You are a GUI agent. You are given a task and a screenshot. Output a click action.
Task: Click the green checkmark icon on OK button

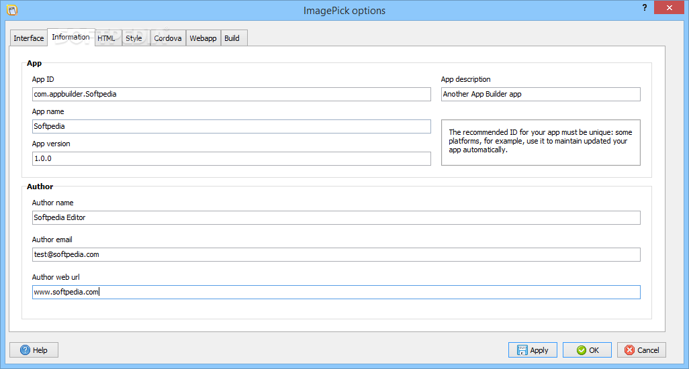point(582,350)
